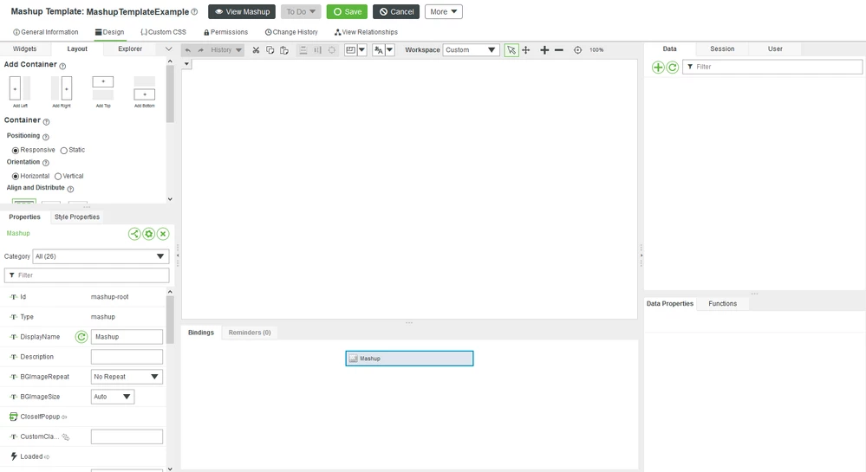Click the Add Left container icon
This screenshot has width=866, height=472.
[20, 88]
